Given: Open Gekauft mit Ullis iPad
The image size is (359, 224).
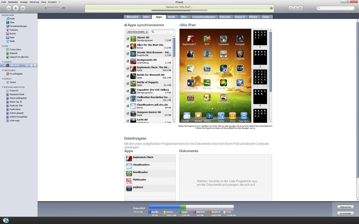Looking at the screenshot, I should [19, 57].
